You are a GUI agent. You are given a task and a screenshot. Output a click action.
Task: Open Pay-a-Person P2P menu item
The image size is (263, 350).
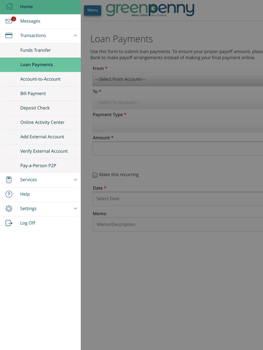[40, 165]
